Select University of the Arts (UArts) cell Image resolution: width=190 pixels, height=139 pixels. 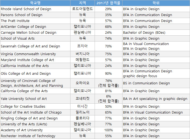35,124
